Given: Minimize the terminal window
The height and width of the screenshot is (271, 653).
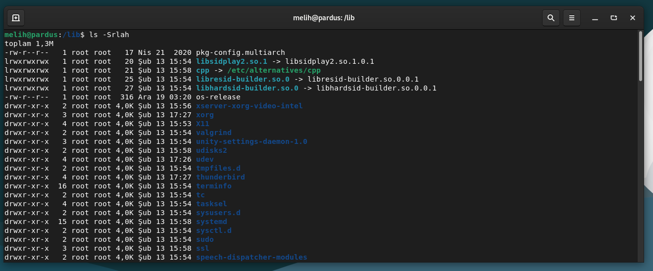Looking at the screenshot, I should click(x=595, y=18).
